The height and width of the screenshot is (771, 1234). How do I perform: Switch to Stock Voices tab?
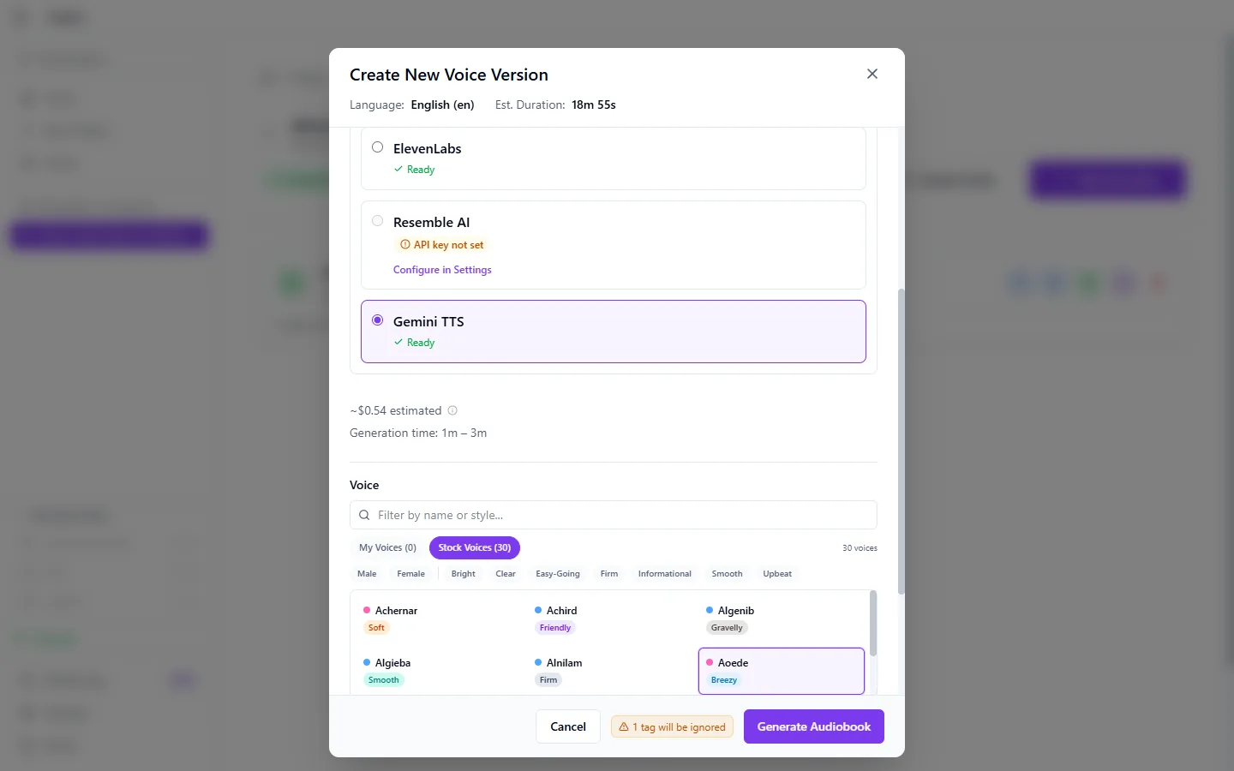point(475,547)
